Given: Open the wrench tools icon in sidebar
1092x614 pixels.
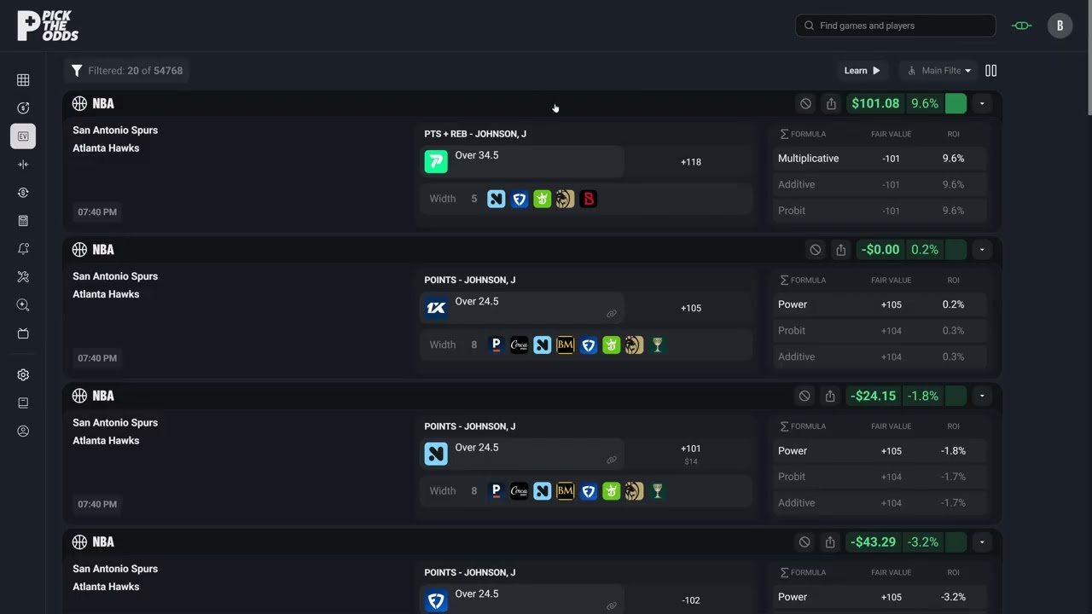Looking at the screenshot, I should pos(23,277).
